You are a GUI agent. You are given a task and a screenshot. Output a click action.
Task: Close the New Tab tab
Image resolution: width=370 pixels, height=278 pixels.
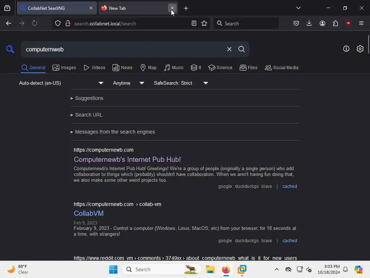172,8
